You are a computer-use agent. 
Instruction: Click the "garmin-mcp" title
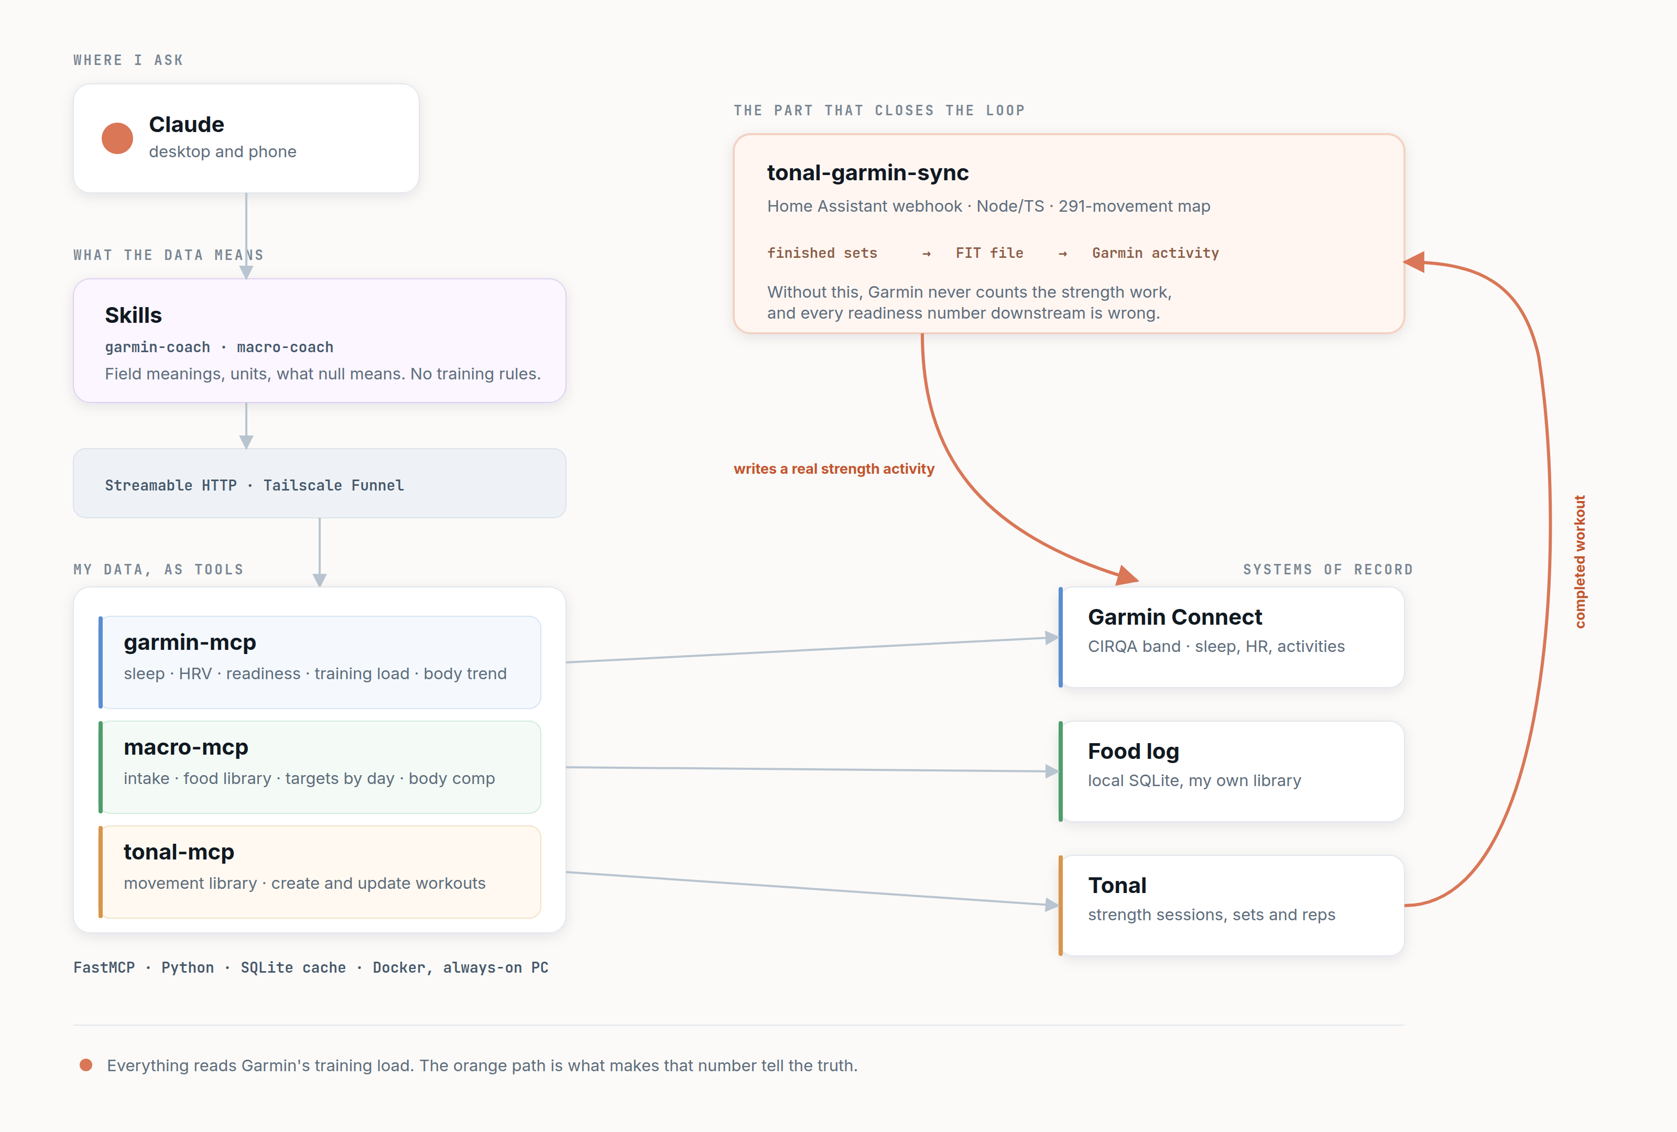pyautogui.click(x=190, y=642)
